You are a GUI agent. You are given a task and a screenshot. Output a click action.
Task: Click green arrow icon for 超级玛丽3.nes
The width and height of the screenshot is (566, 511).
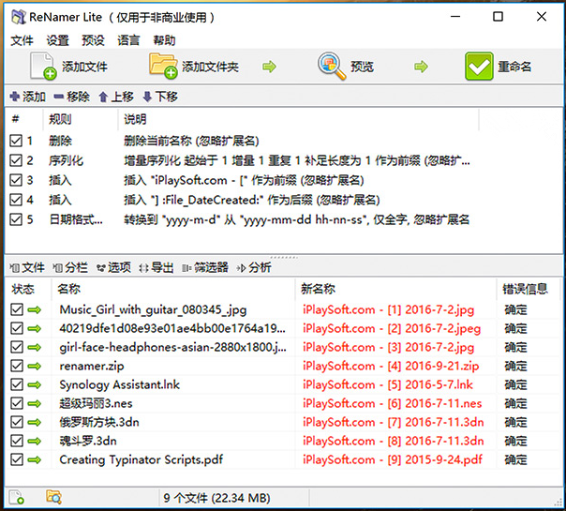click(x=35, y=403)
